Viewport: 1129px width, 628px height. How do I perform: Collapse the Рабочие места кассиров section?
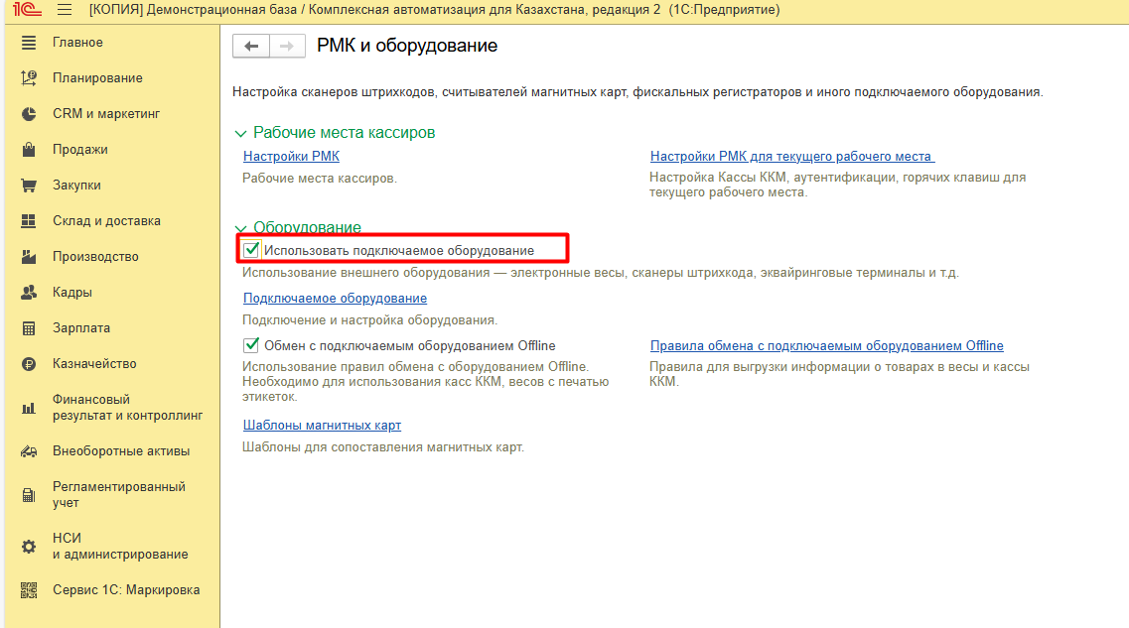click(239, 133)
